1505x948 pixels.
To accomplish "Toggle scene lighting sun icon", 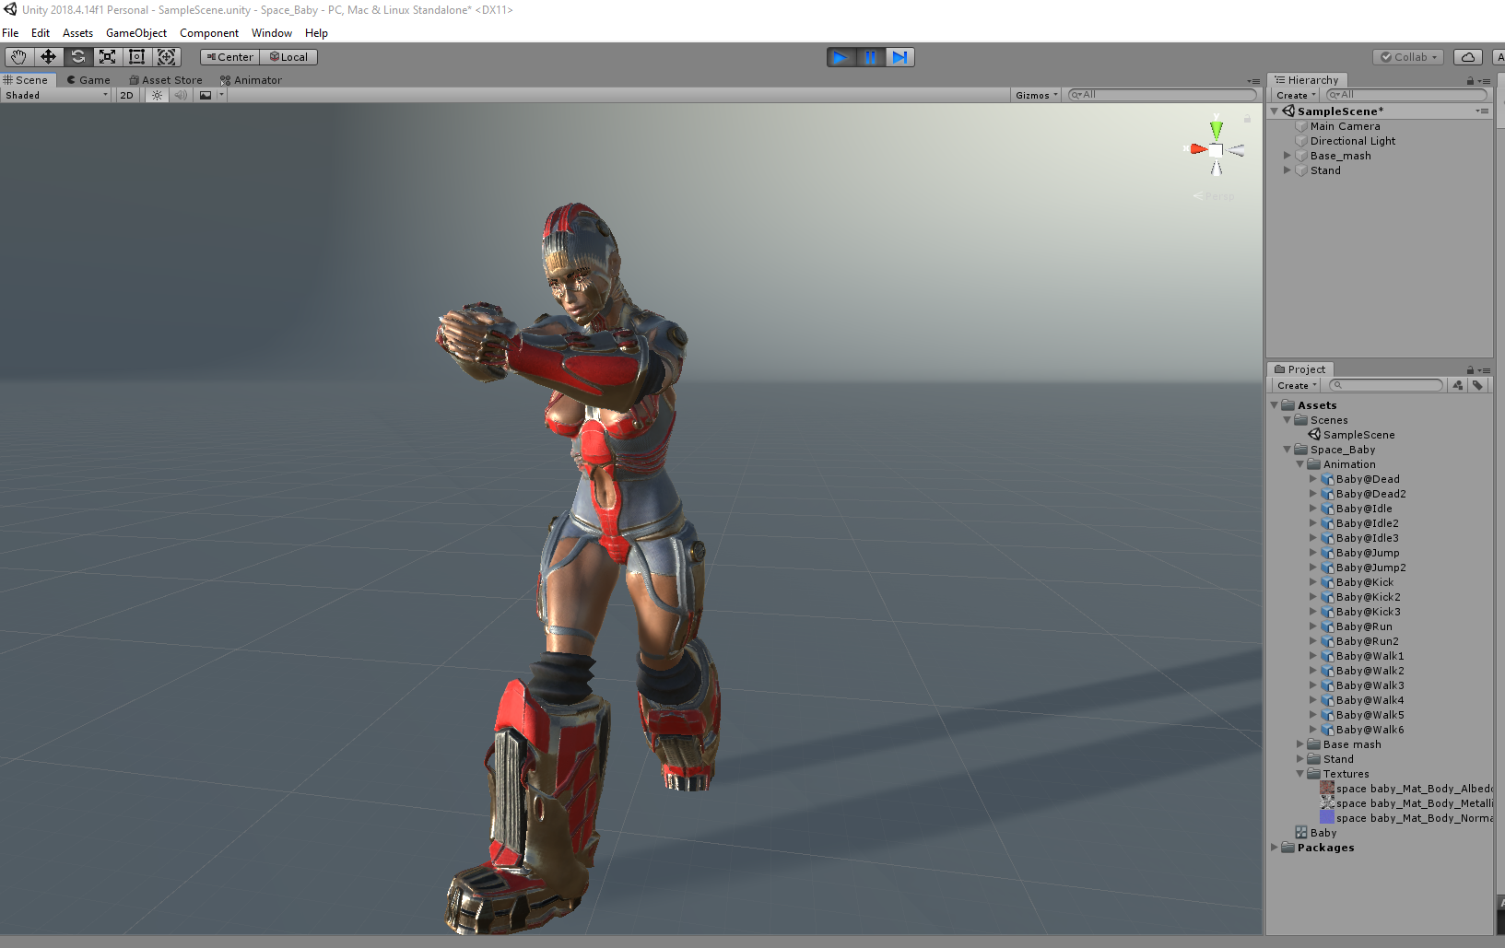I will click(157, 95).
